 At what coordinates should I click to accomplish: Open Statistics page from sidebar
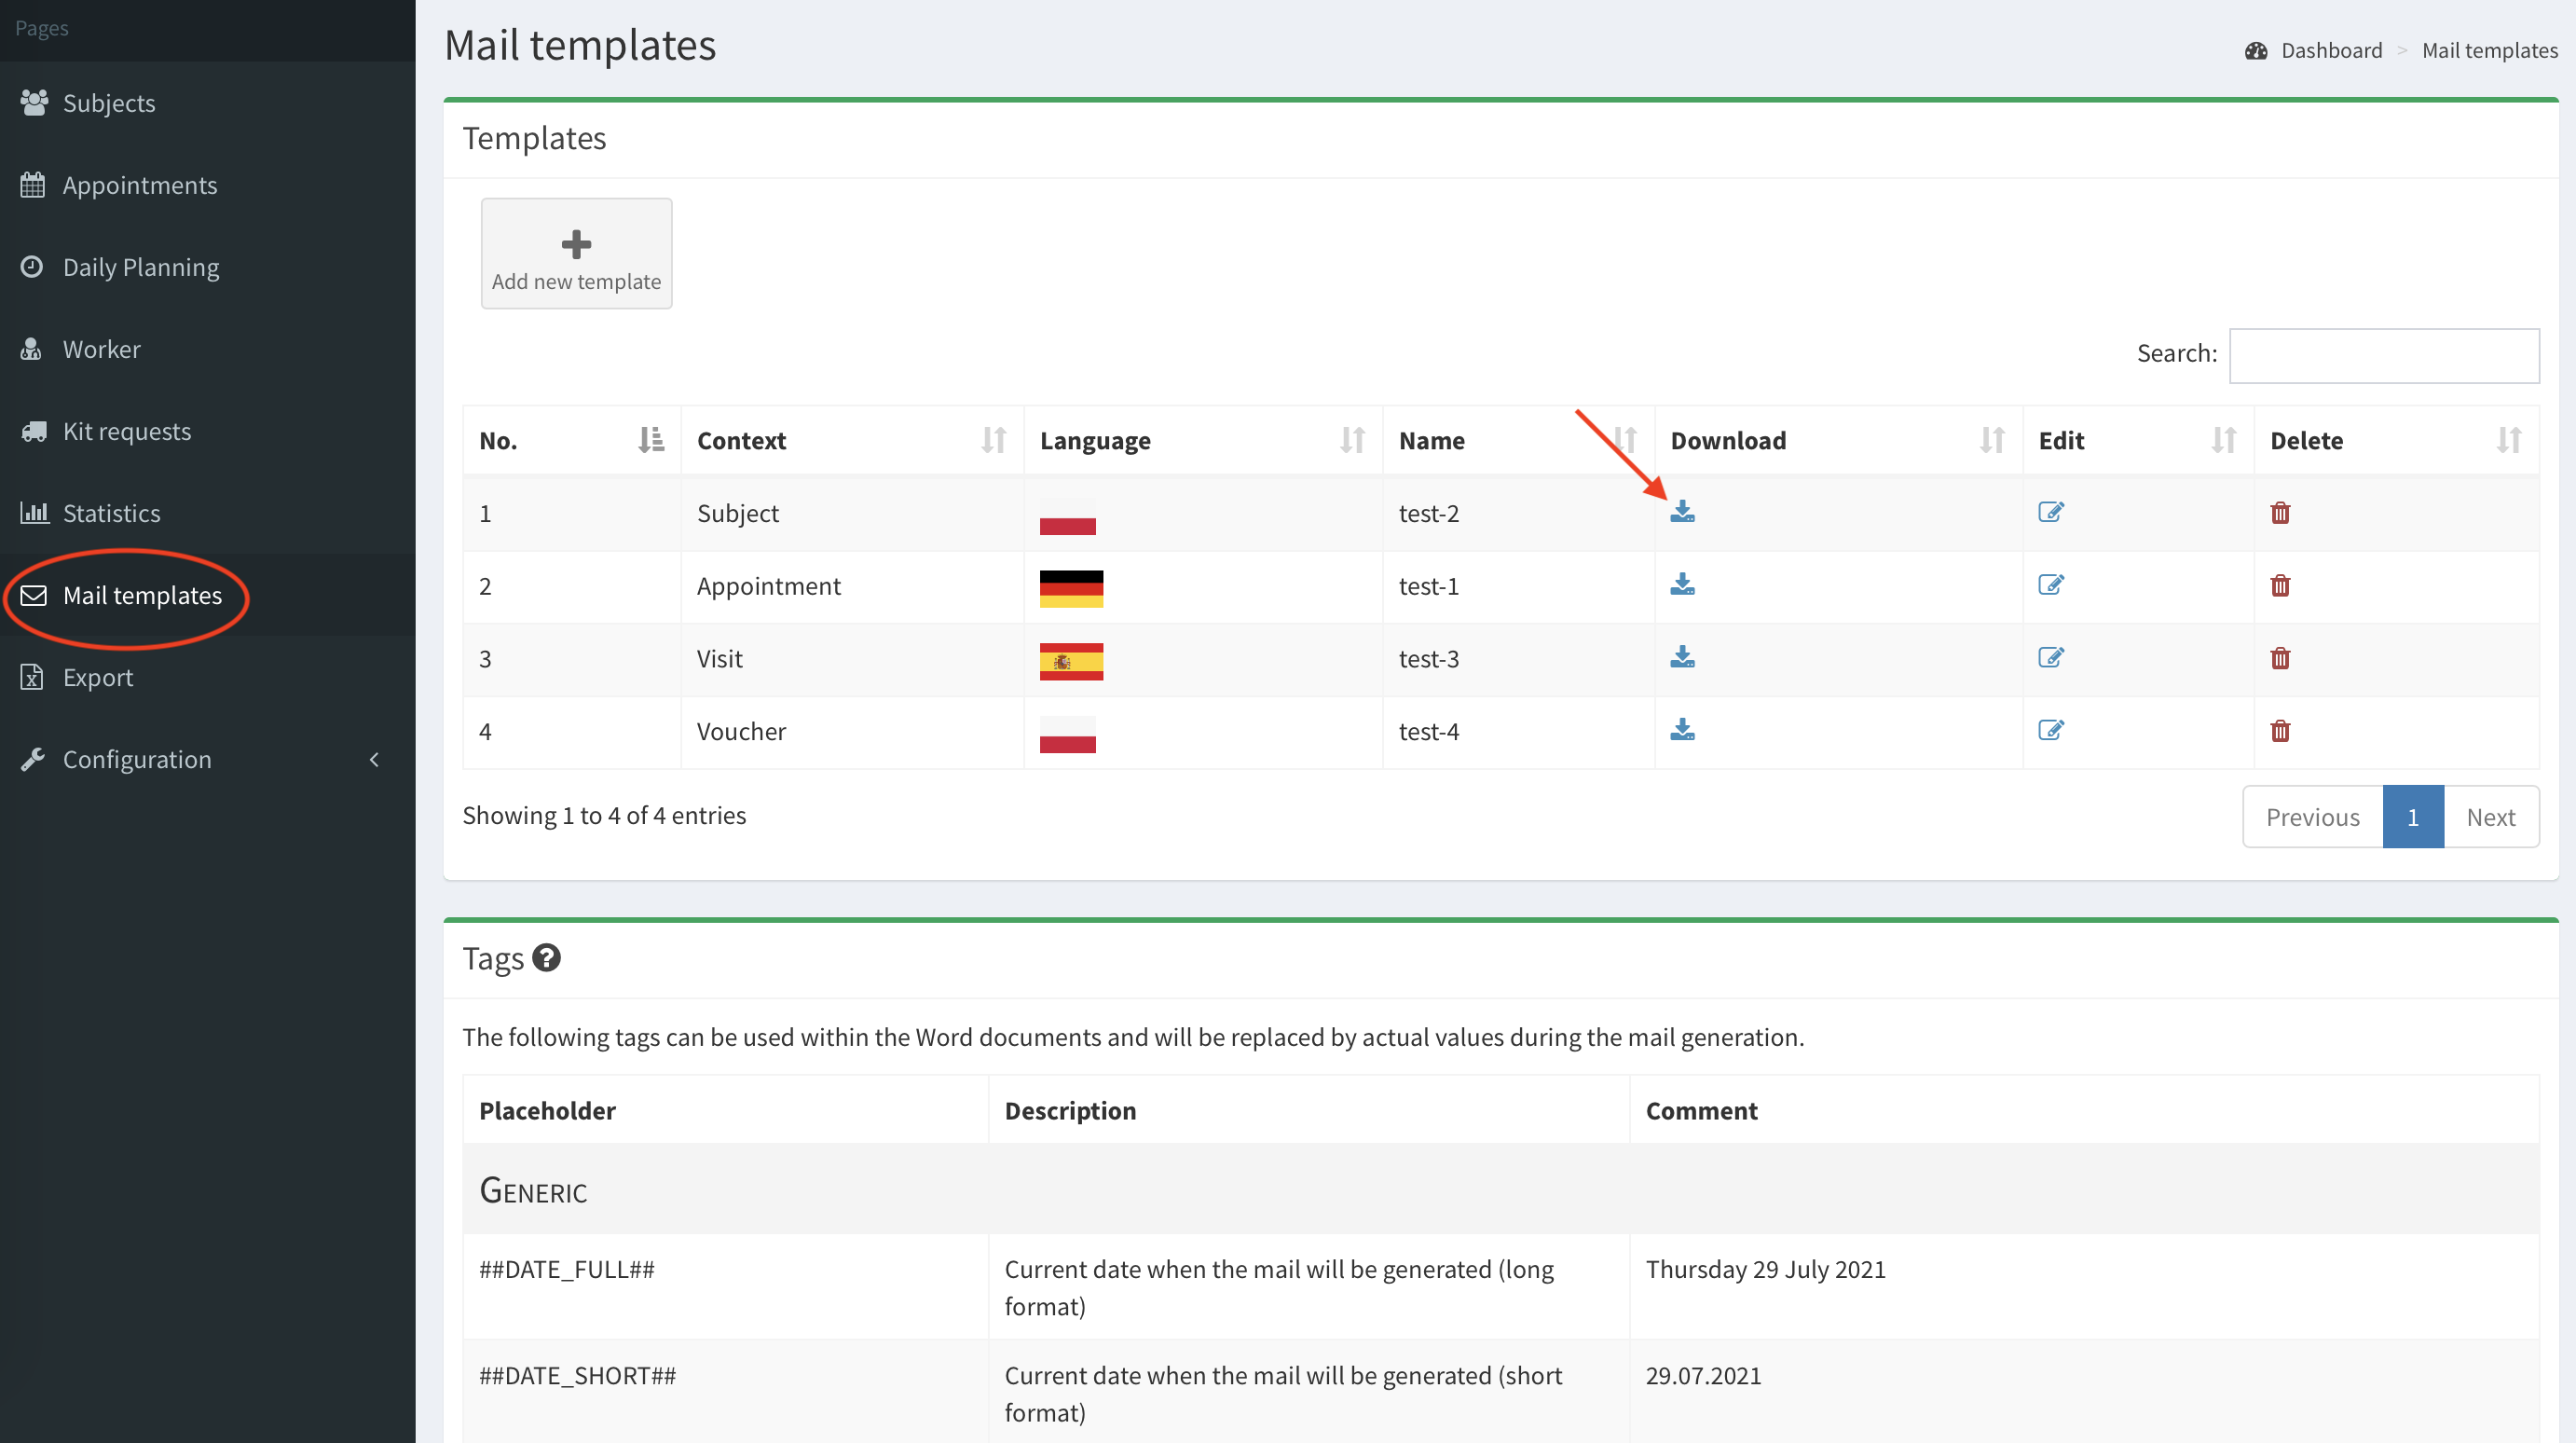pos(111,513)
